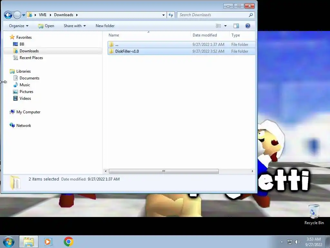Click the folder thumbnail in details pane
Screen dimensions: 330x248
15,182
